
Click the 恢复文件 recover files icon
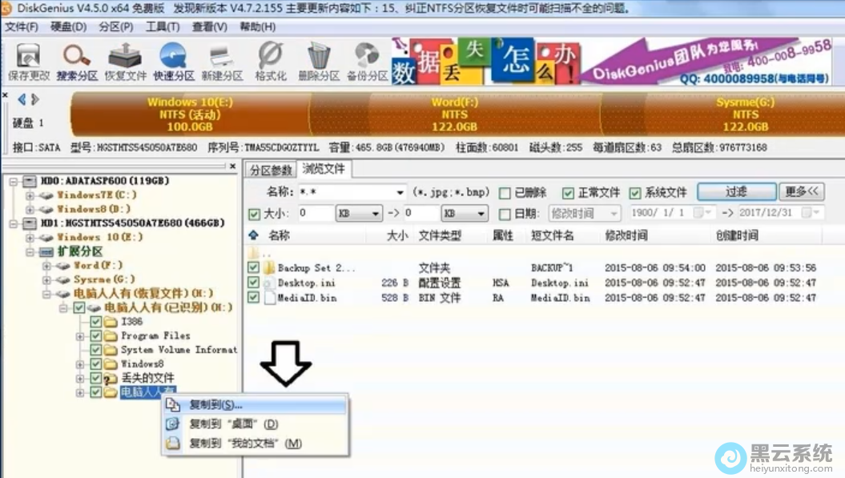click(126, 62)
